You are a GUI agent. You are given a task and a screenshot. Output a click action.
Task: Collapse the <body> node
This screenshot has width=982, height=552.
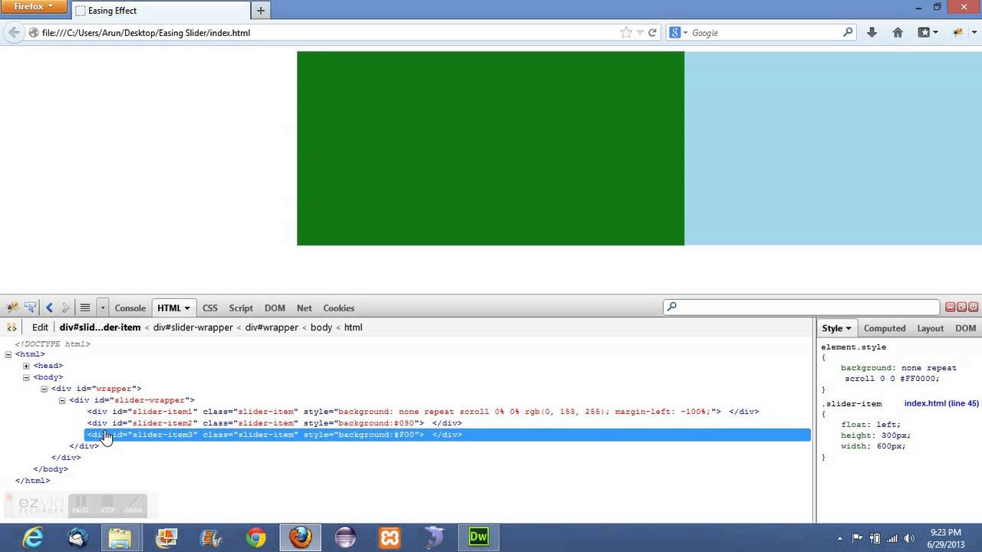(26, 377)
